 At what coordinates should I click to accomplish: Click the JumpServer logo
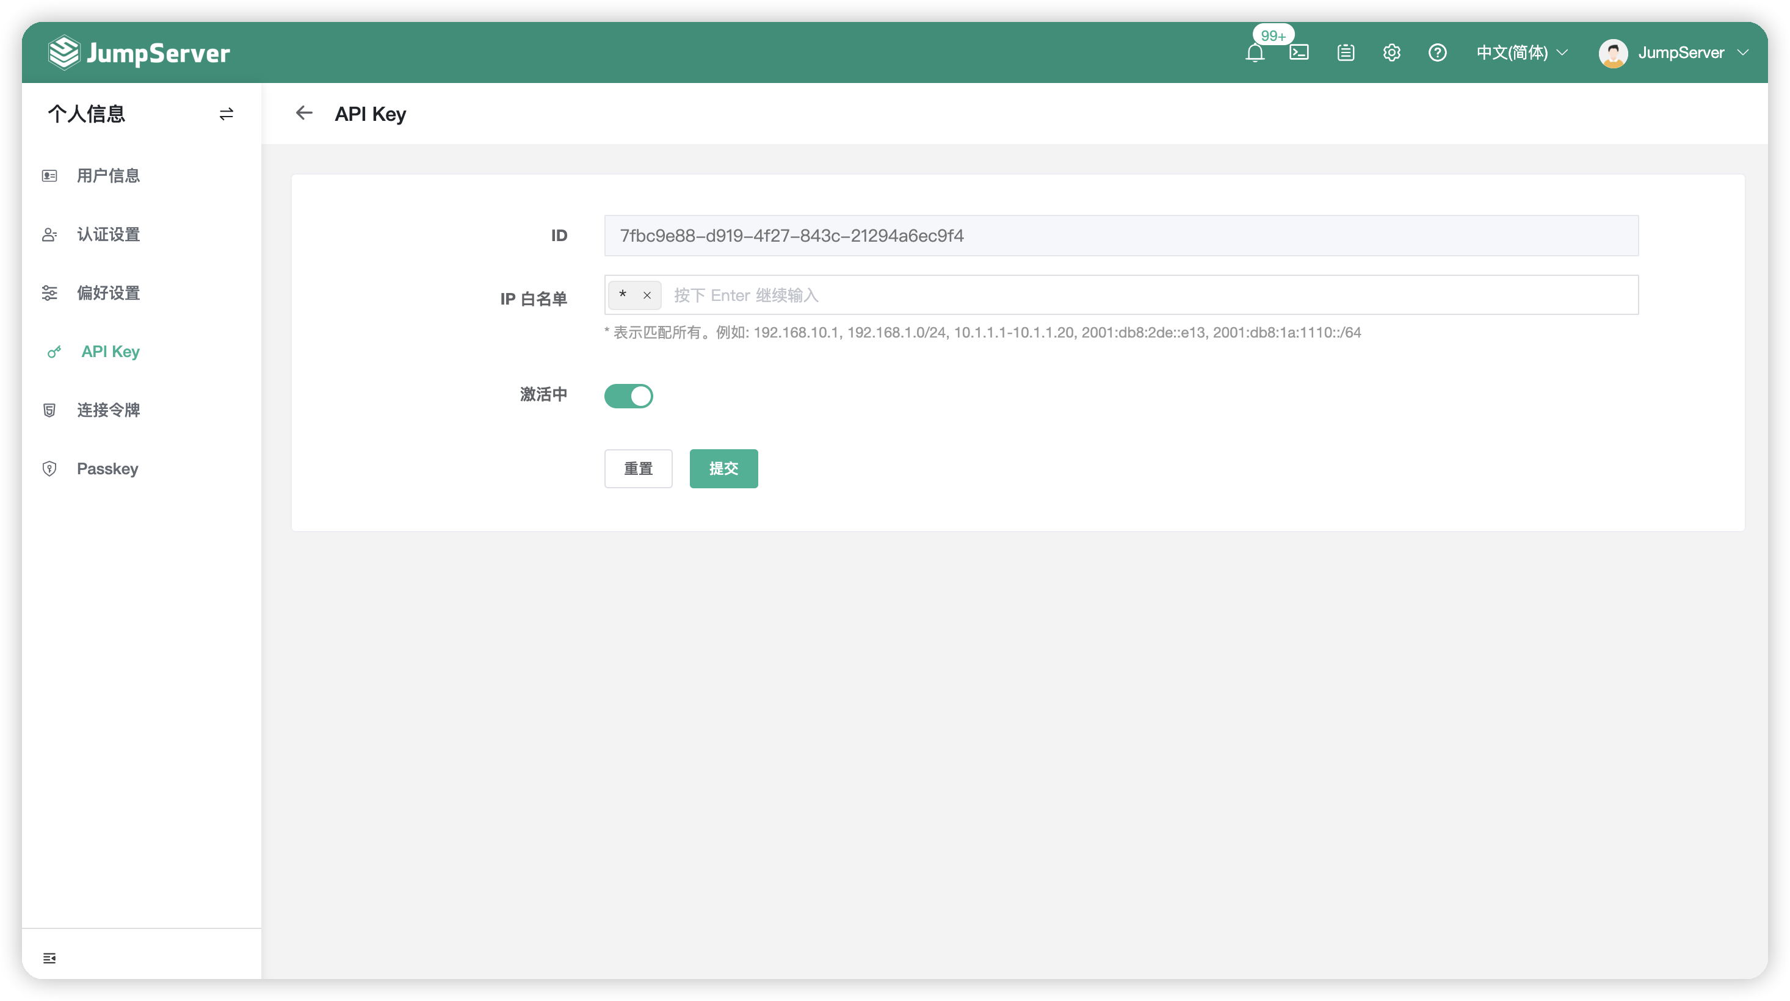pos(139,52)
